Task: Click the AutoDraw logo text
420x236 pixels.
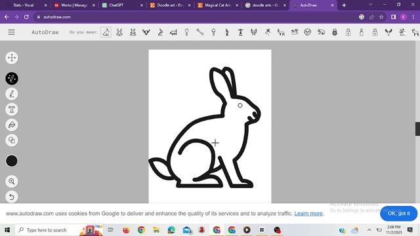Action: [x=45, y=32]
